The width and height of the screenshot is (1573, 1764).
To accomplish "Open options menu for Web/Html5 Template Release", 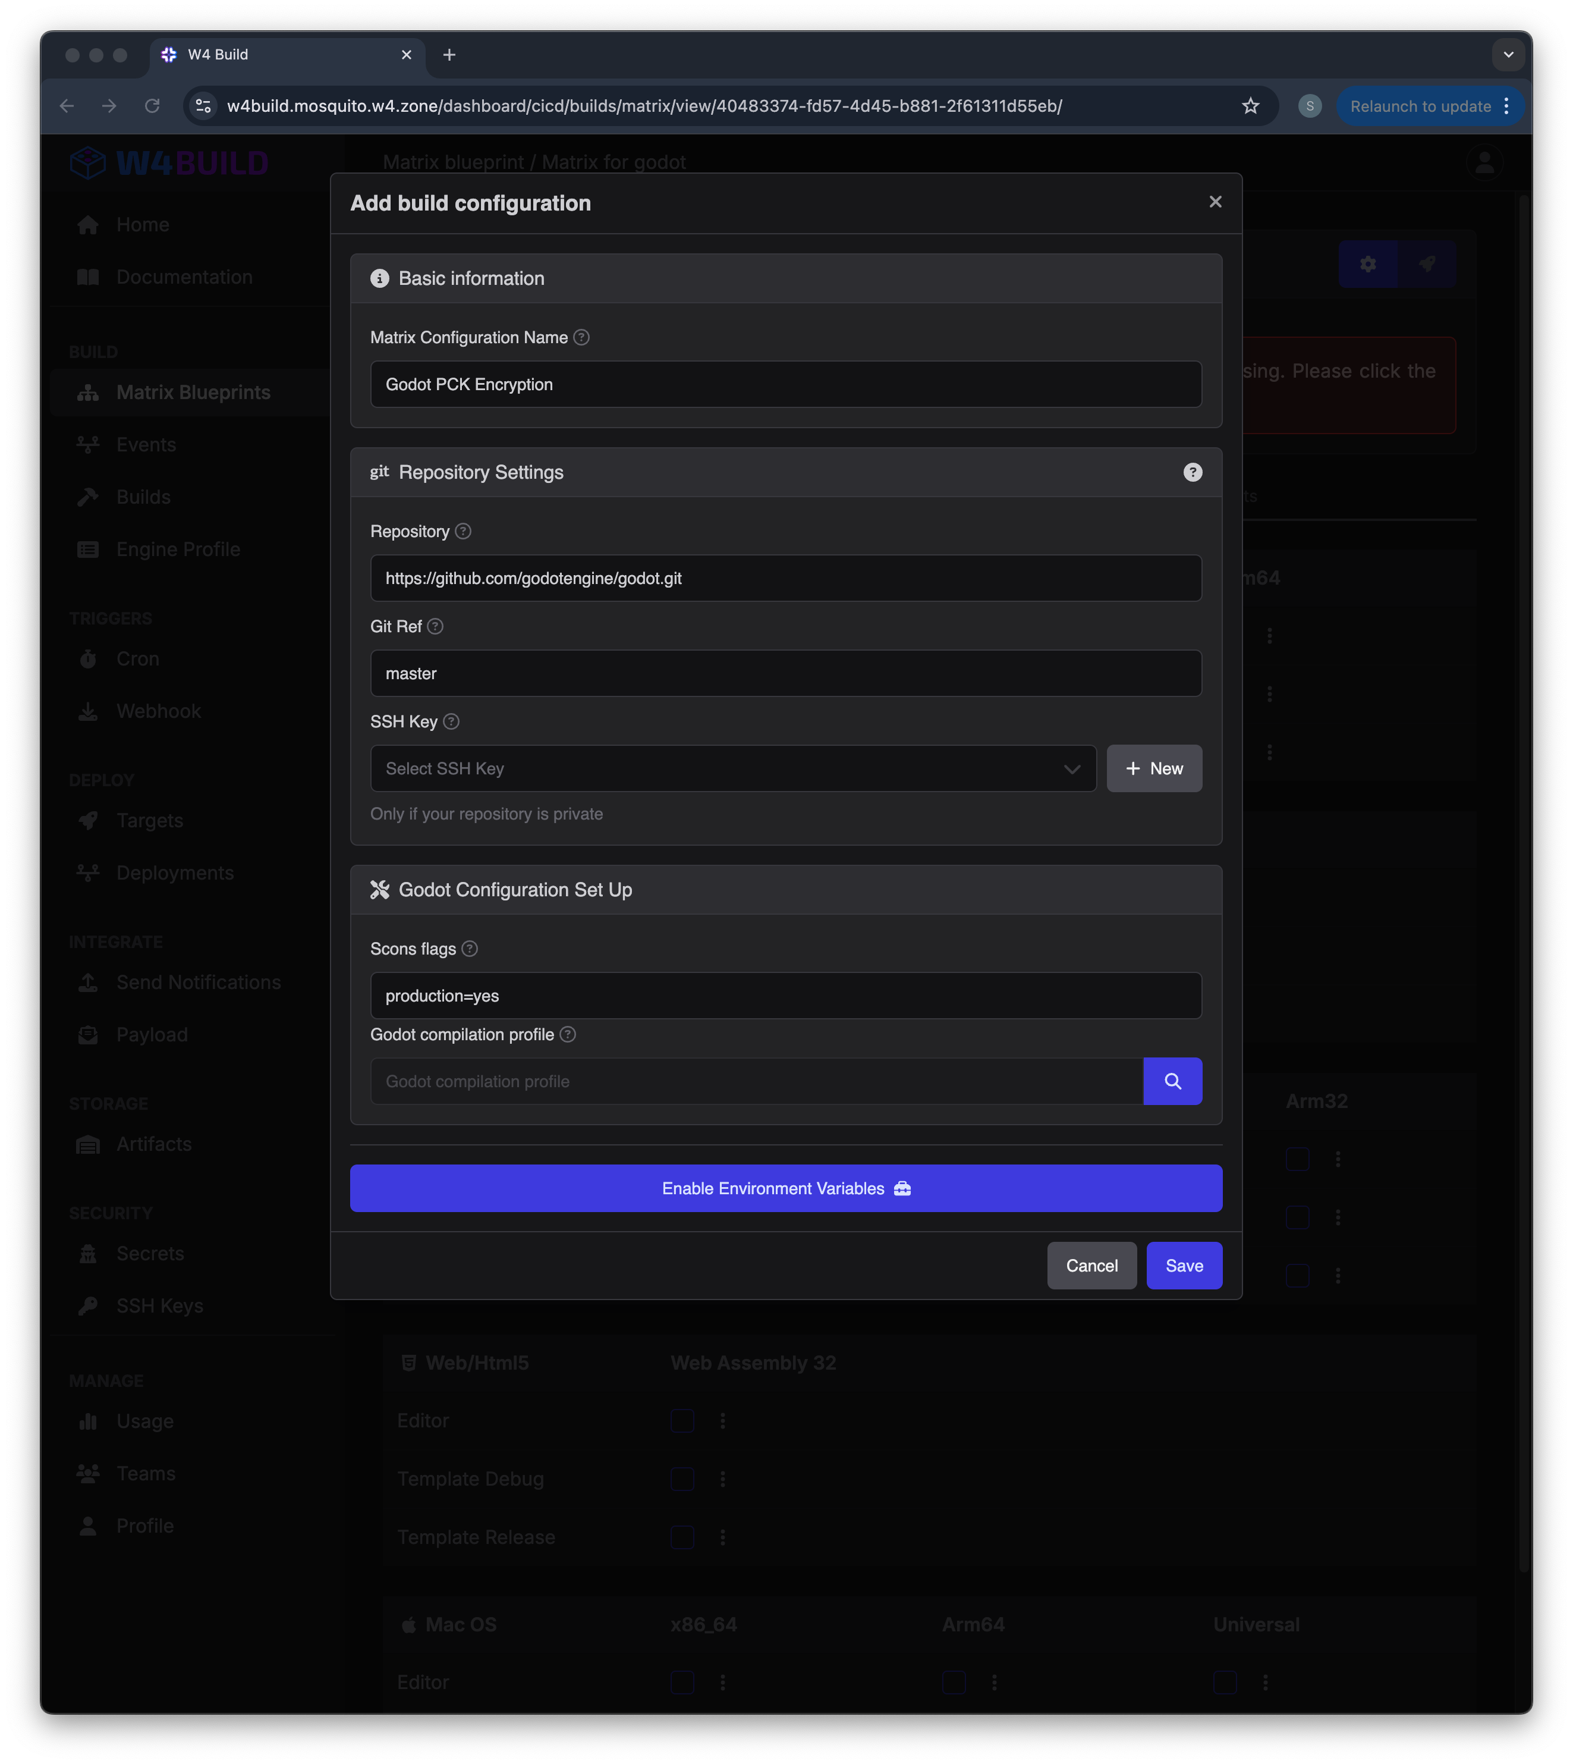I will coord(722,1537).
